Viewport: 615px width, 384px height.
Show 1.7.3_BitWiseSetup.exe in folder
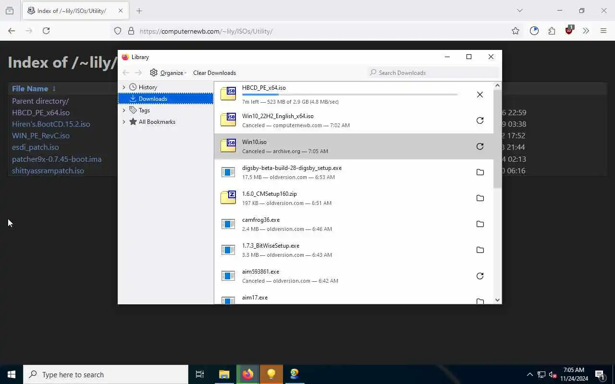click(x=480, y=250)
